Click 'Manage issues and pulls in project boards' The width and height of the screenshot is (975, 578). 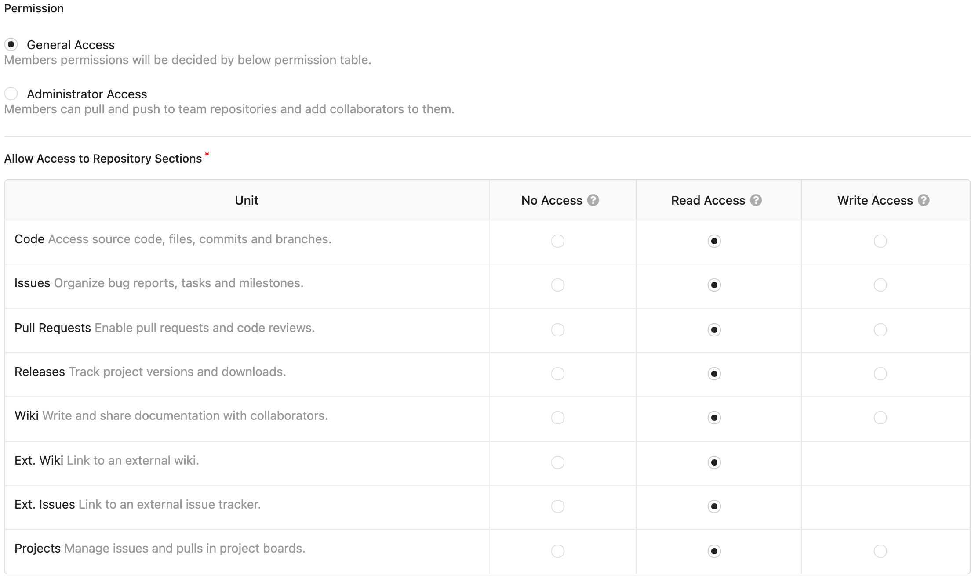[185, 548]
